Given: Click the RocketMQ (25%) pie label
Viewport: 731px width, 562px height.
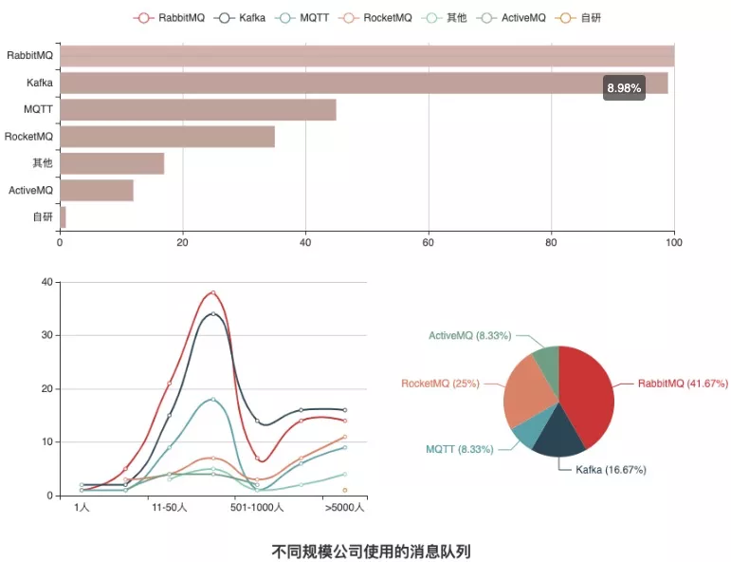Looking at the screenshot, I should (441, 384).
